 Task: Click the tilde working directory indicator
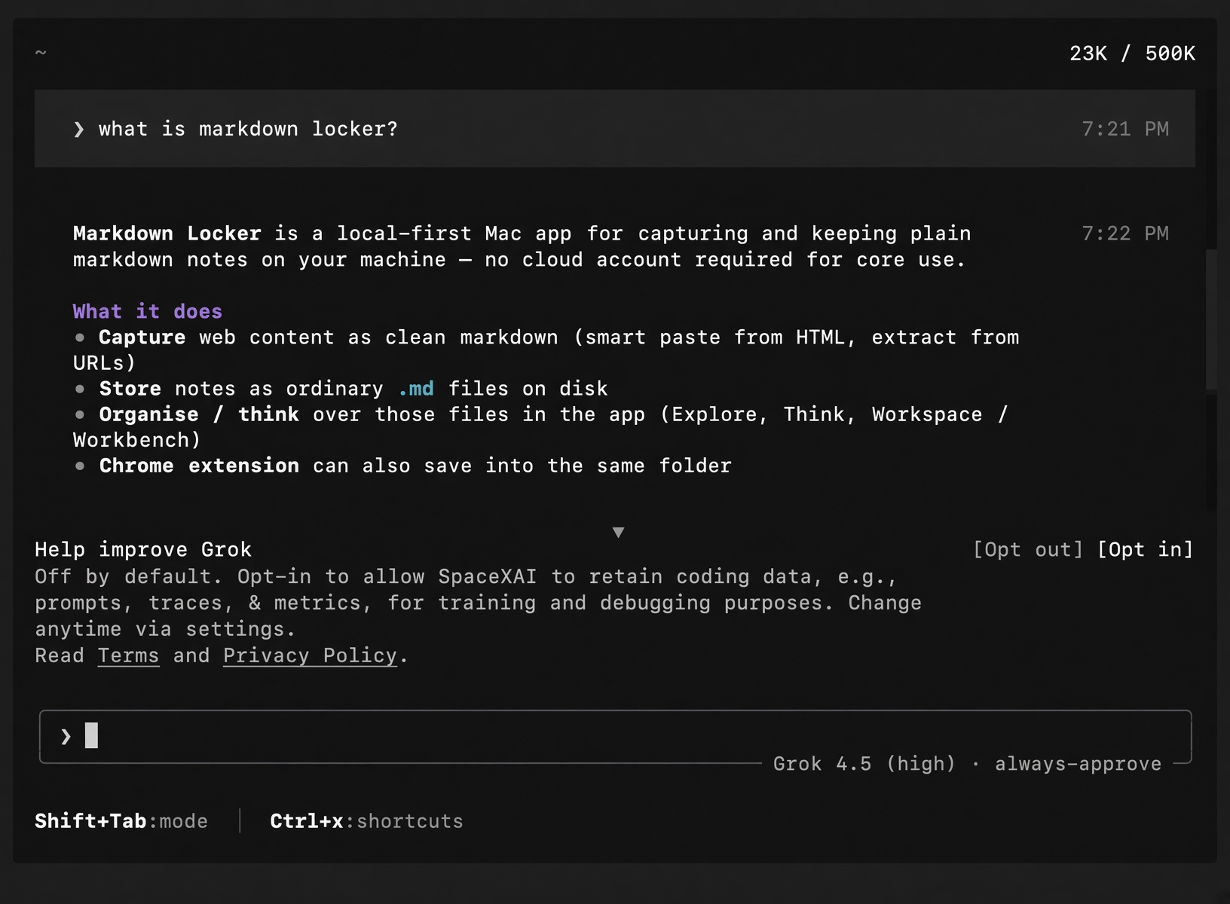[x=41, y=53]
